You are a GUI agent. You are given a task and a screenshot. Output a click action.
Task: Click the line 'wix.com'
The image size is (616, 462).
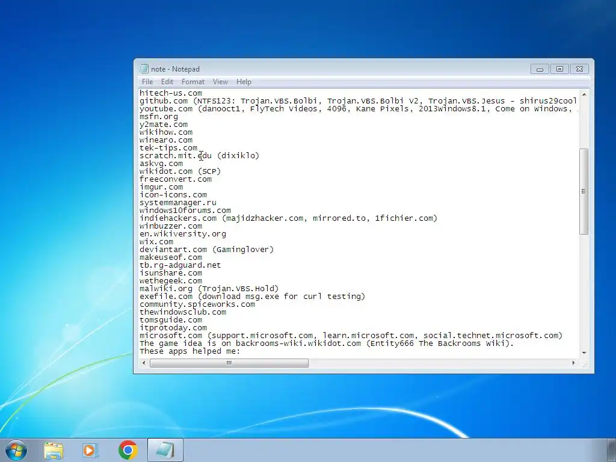point(156,242)
